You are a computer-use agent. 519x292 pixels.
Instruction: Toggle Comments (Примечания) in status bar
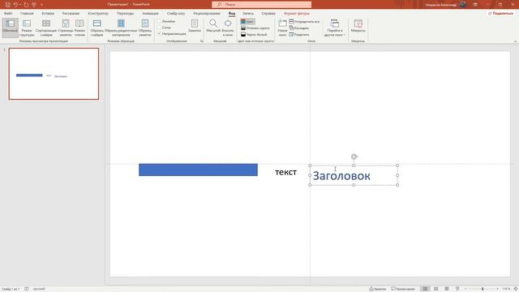[x=403, y=289]
